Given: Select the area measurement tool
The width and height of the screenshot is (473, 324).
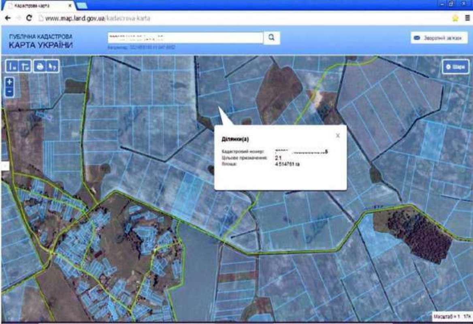Looking at the screenshot, I should (25, 66).
